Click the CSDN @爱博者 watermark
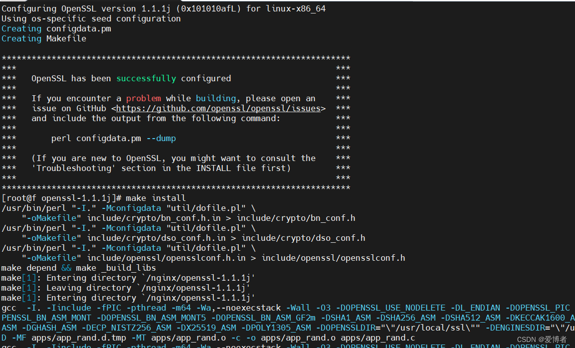 click(542, 339)
